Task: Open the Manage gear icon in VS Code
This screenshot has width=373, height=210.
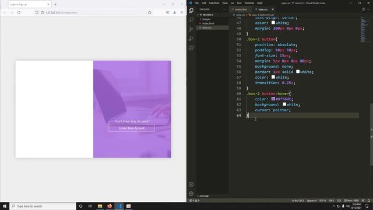Action: (x=191, y=194)
